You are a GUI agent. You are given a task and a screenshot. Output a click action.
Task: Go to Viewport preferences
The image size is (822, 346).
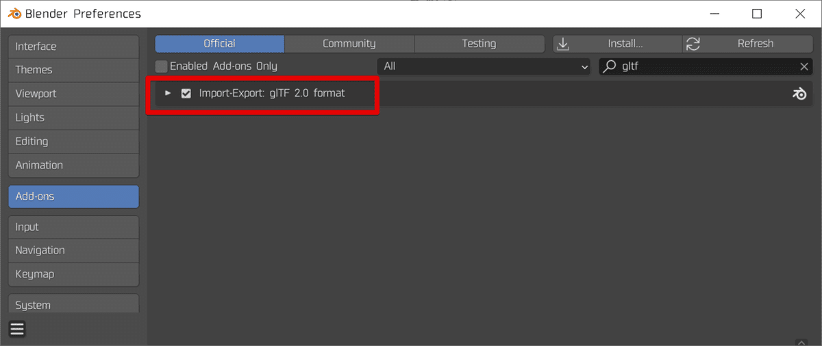pyautogui.click(x=73, y=94)
